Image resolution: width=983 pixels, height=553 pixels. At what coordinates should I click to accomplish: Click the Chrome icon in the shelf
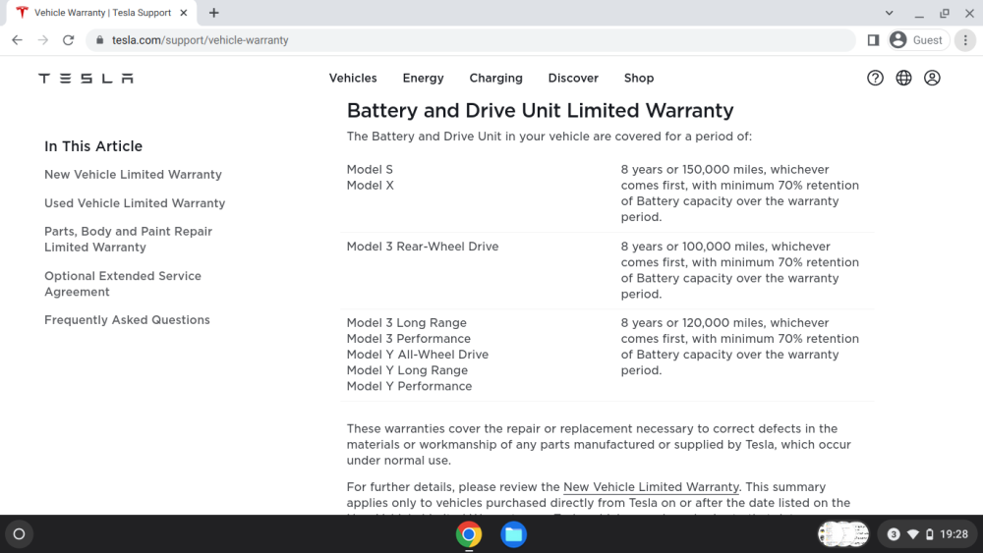click(x=469, y=534)
